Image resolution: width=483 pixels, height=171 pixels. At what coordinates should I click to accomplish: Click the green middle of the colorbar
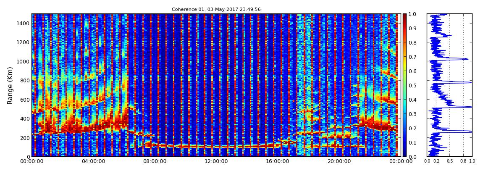404,85
